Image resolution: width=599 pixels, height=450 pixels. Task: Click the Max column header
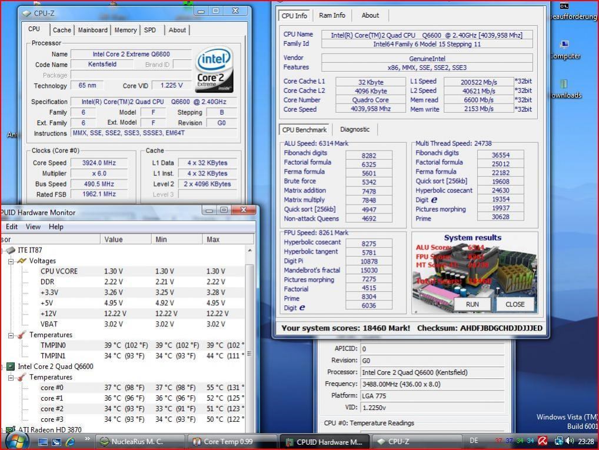tap(228, 239)
